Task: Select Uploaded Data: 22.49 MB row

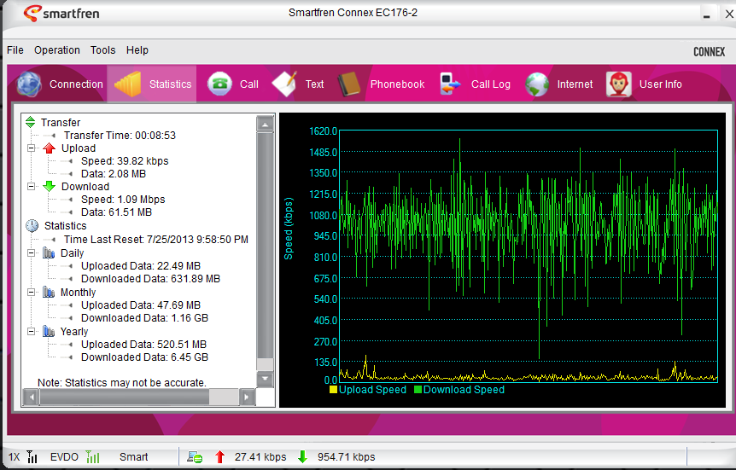Action: point(140,266)
